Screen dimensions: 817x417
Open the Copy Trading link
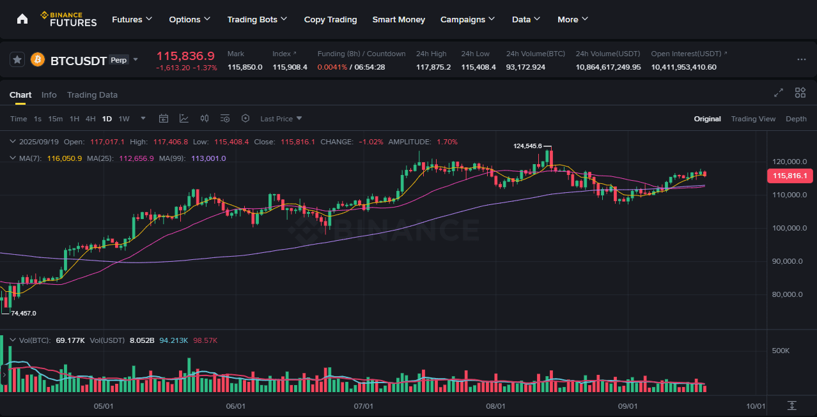(x=331, y=19)
